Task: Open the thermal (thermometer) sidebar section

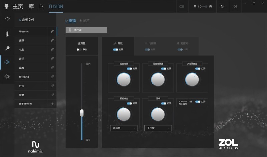Action: point(7,34)
